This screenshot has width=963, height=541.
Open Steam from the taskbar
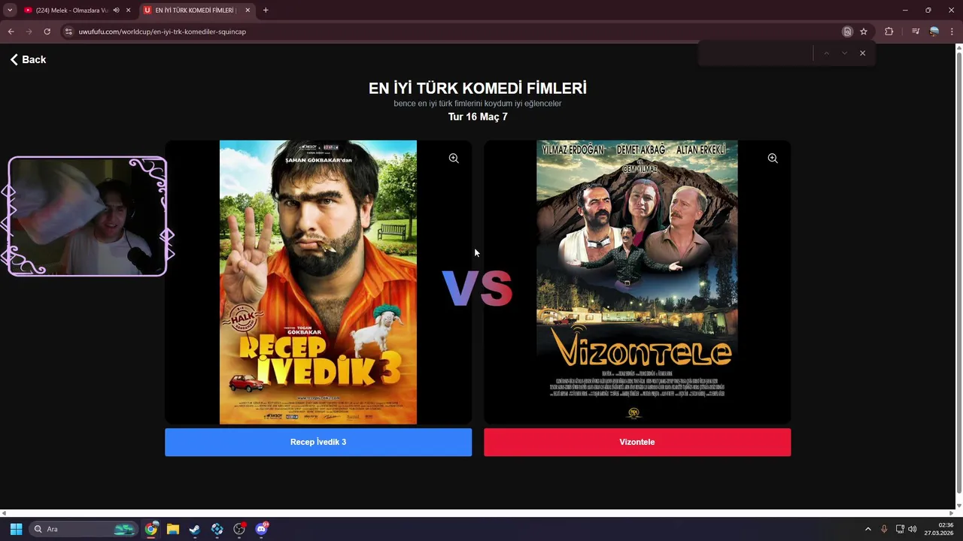[195, 529]
